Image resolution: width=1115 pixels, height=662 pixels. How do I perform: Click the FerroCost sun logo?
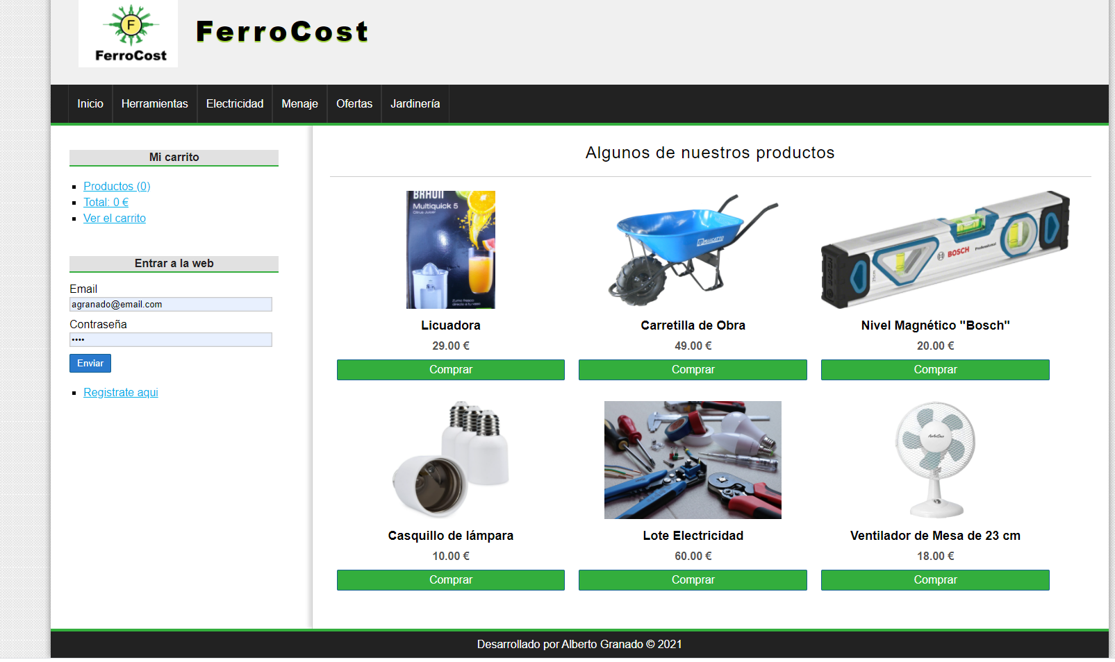(129, 33)
